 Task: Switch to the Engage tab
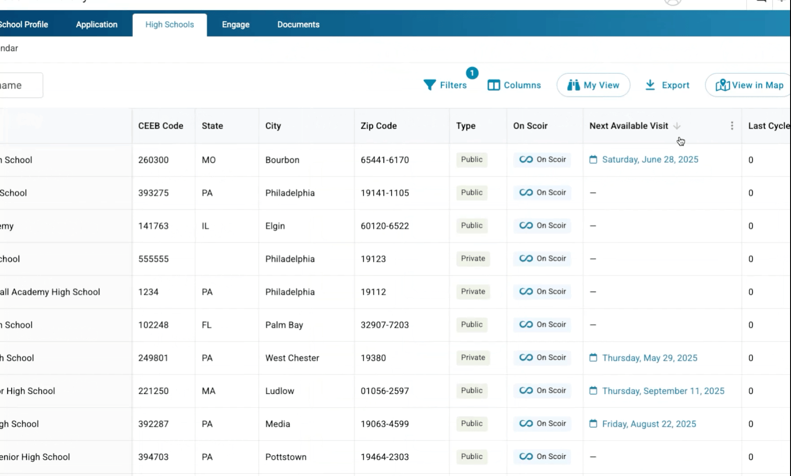[x=235, y=25]
